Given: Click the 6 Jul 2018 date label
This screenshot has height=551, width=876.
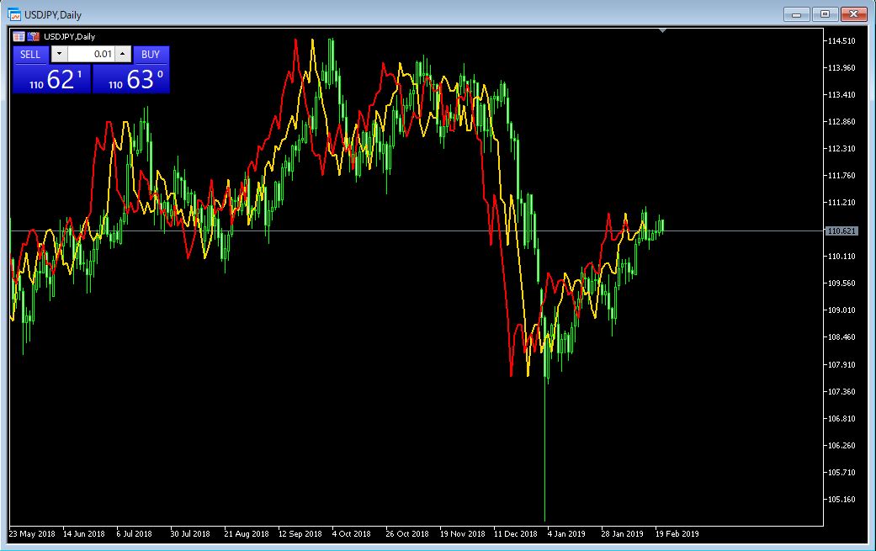Looking at the screenshot, I should [x=134, y=533].
